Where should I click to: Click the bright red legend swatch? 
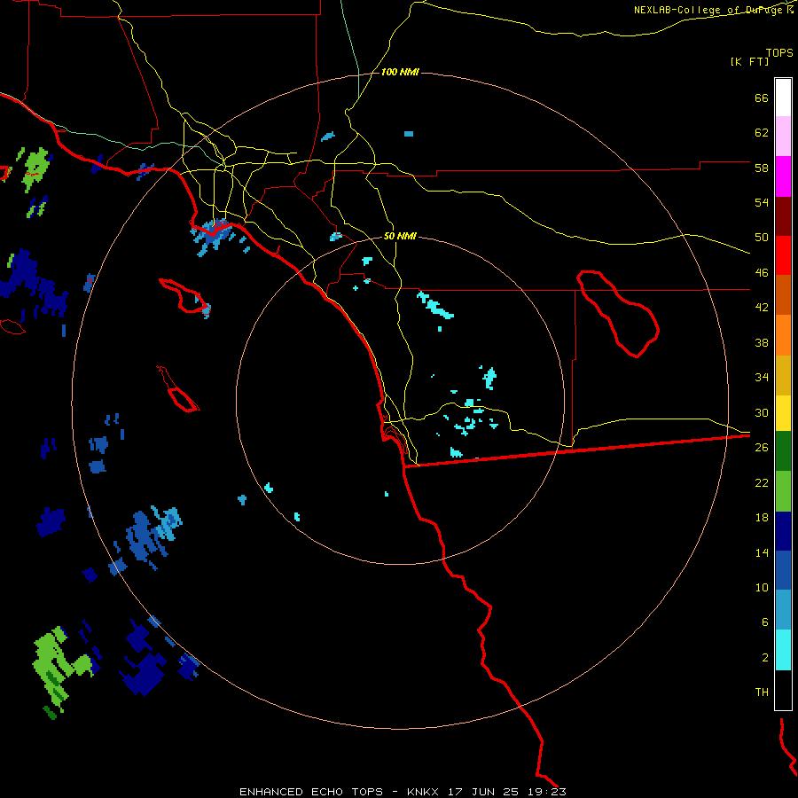783,255
